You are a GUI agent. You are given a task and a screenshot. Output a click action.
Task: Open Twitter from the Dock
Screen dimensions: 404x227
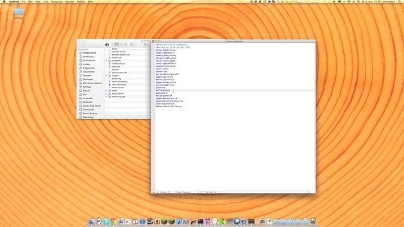point(237,221)
